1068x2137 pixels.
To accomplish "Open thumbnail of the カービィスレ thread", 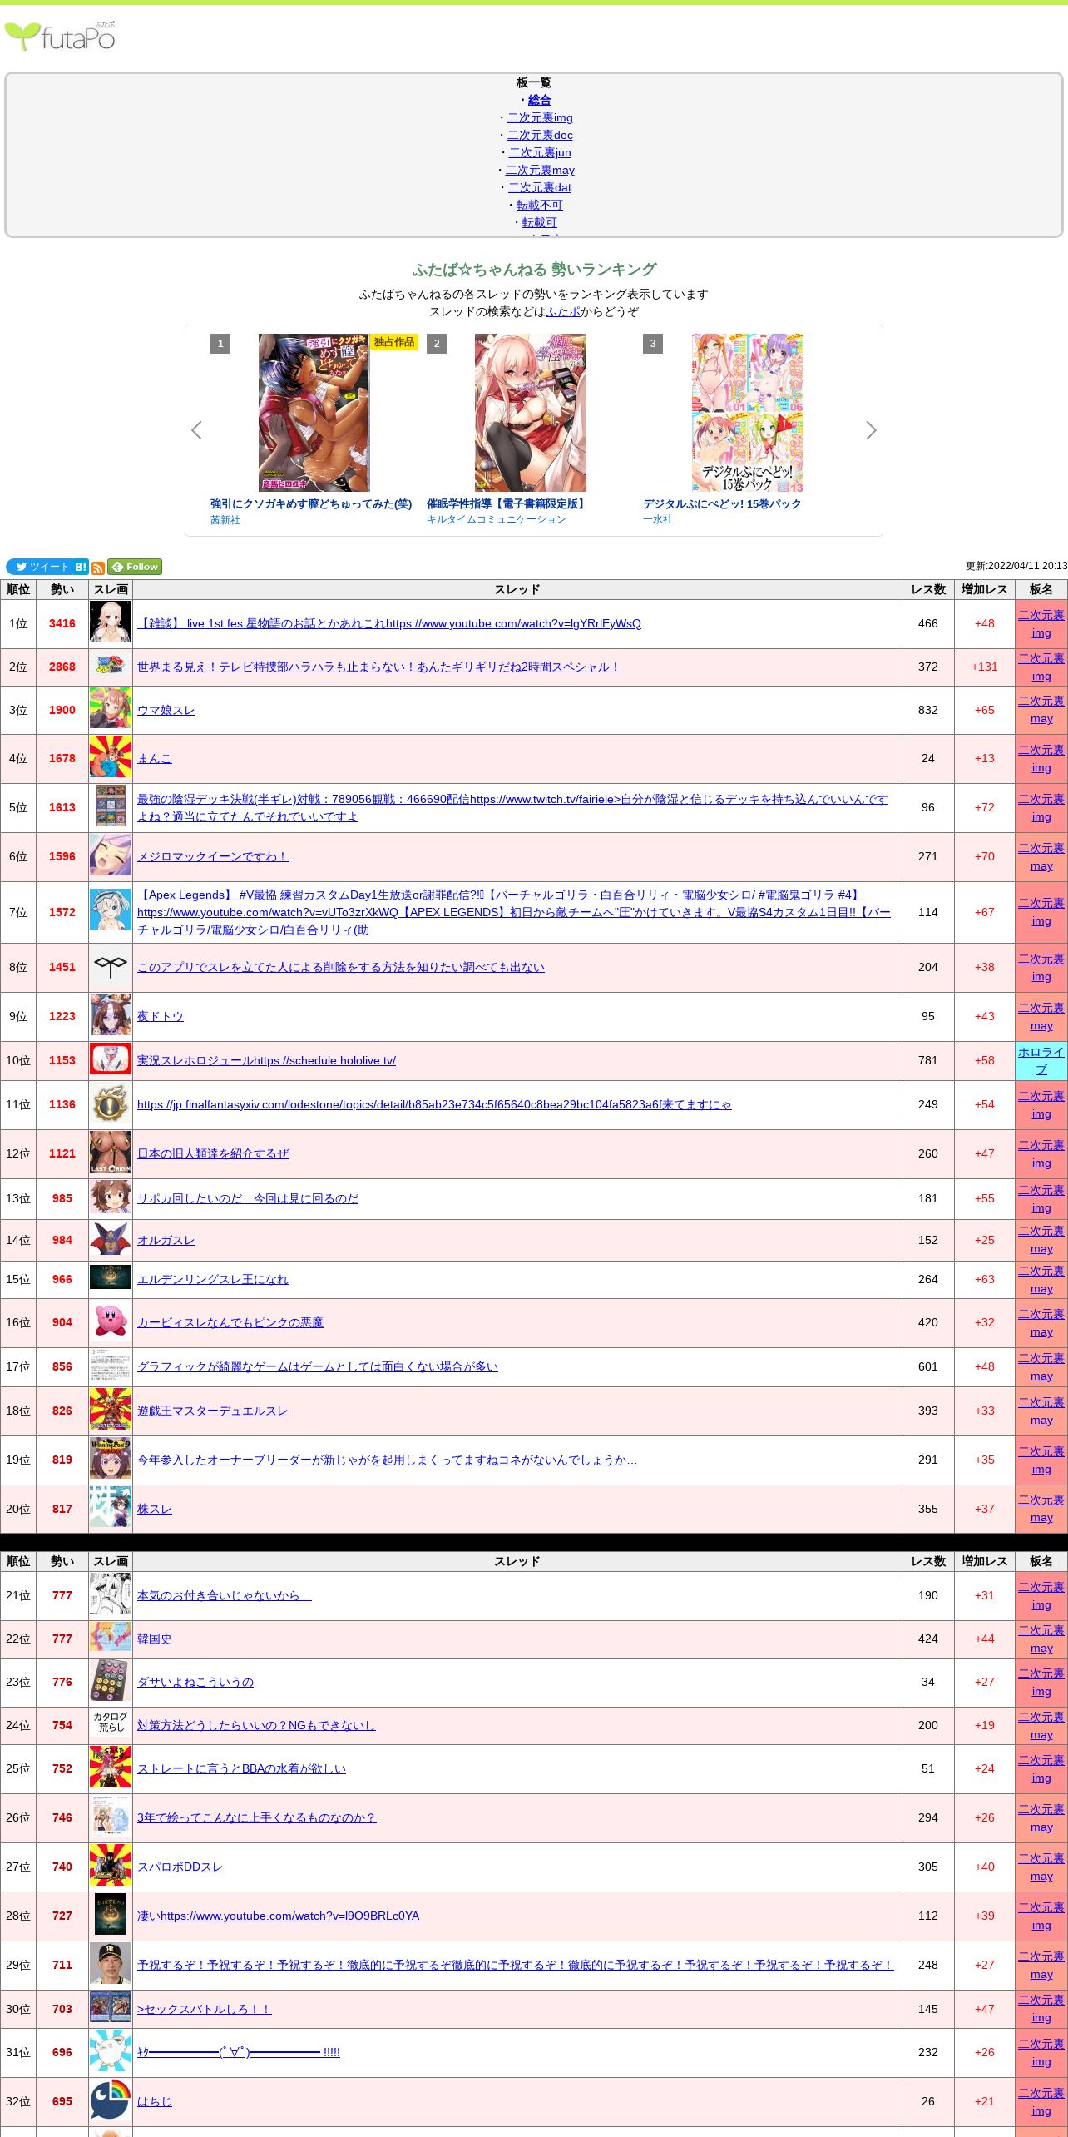I will tap(111, 1322).
